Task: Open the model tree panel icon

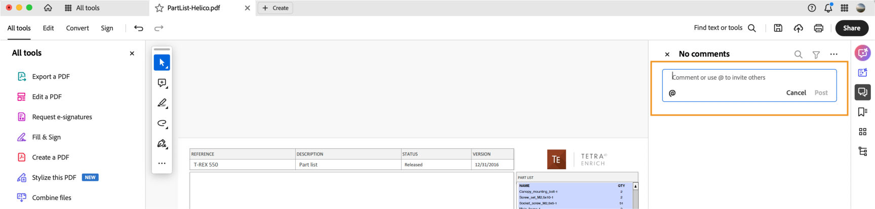Action: 863,151
